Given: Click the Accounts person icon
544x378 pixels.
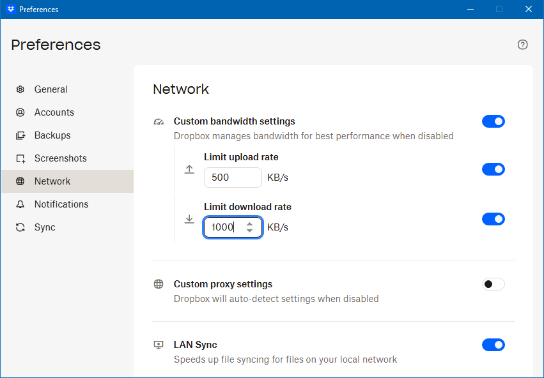Looking at the screenshot, I should (x=20, y=112).
